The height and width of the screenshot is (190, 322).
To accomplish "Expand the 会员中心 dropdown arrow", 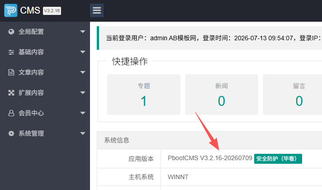I will [x=83, y=113].
